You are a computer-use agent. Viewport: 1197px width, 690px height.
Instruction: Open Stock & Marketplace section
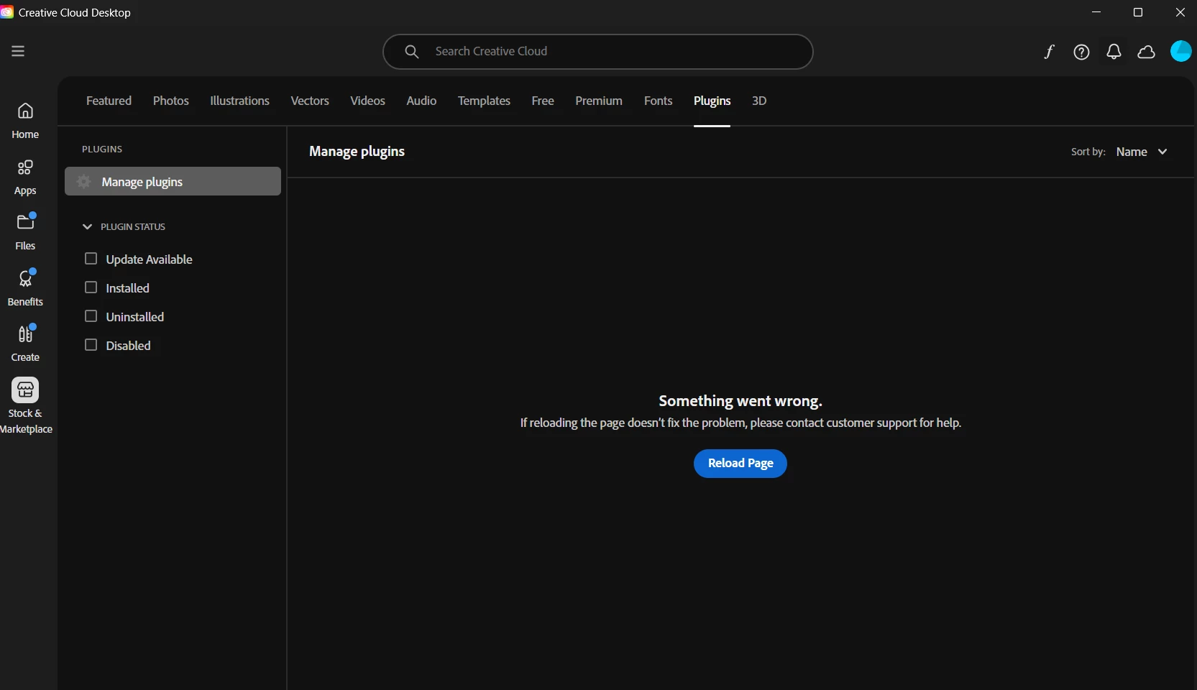tap(26, 407)
